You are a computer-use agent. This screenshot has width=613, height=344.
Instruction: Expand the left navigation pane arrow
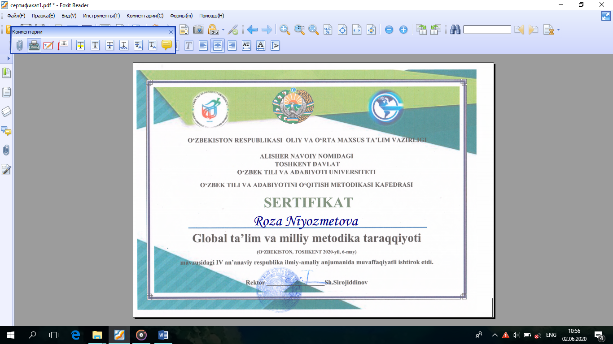pos(9,59)
